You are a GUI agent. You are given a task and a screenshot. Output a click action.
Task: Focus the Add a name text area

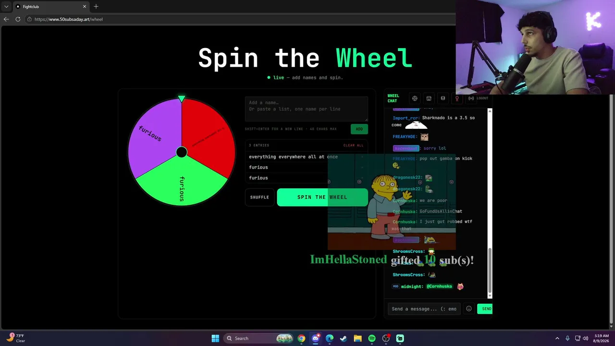point(307,109)
